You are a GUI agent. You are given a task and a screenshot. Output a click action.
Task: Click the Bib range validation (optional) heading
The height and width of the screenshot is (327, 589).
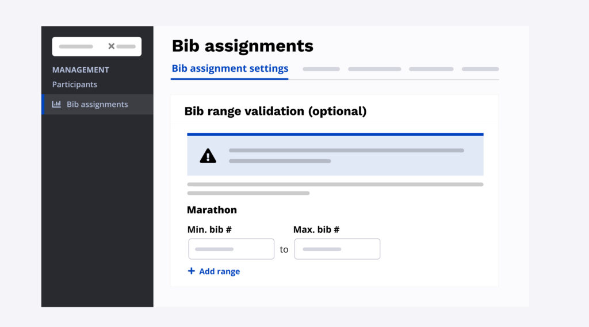275,111
